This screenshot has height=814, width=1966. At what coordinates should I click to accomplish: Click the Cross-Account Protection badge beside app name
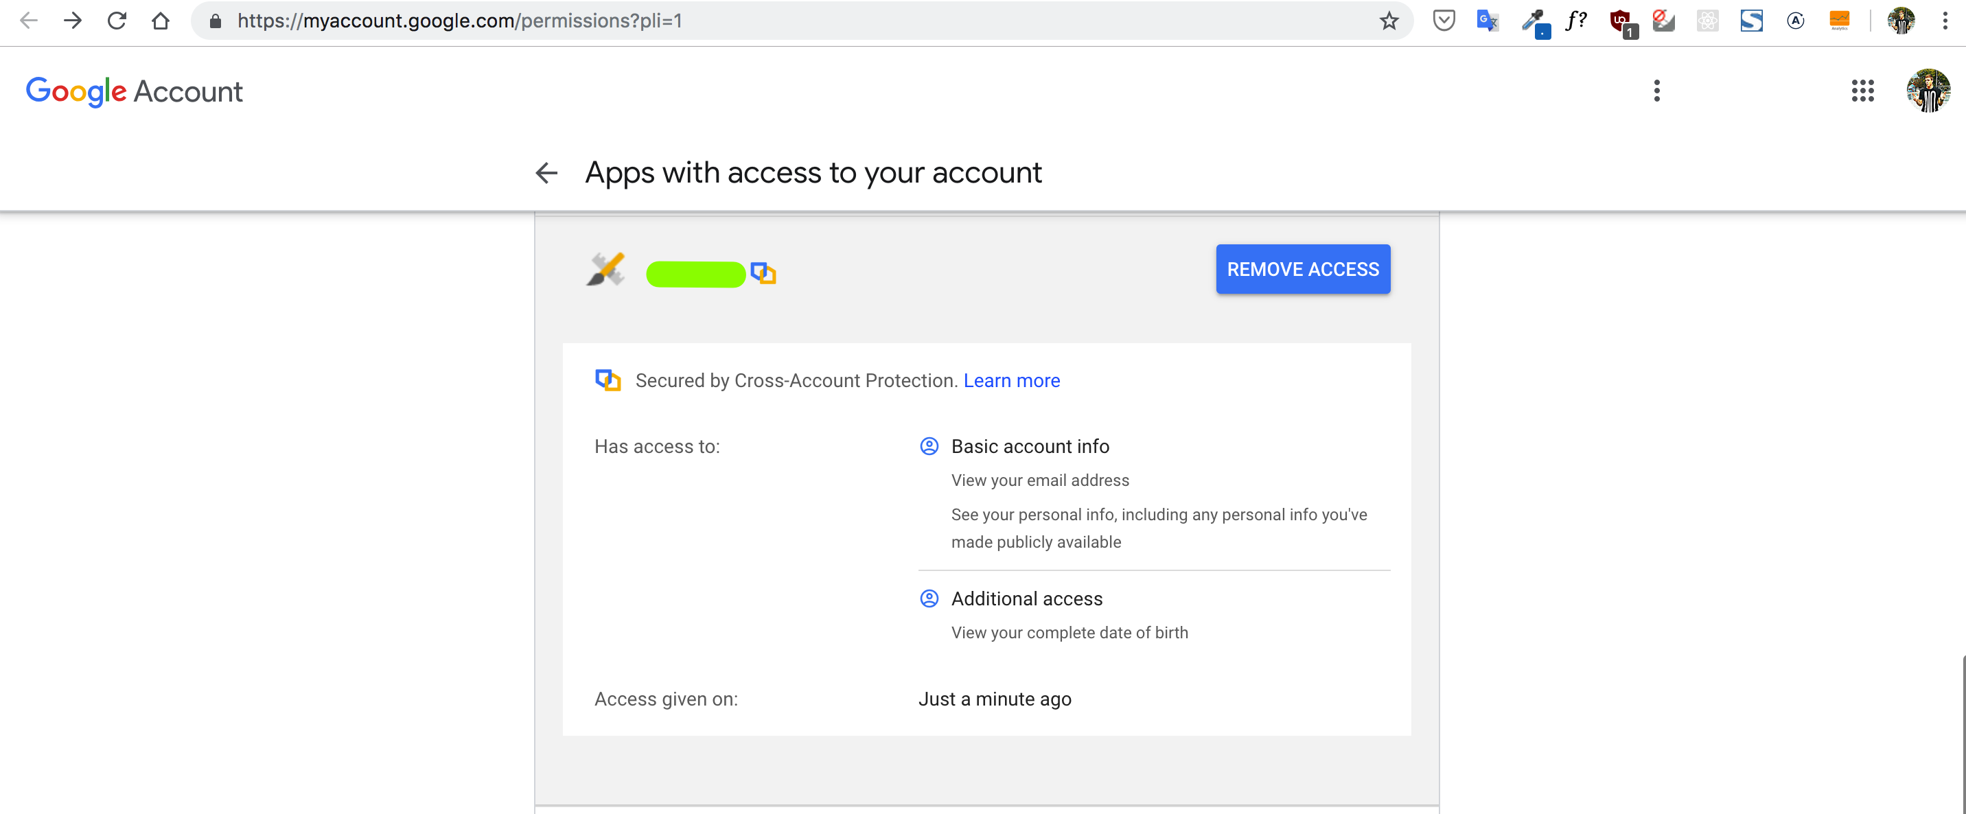coord(763,272)
